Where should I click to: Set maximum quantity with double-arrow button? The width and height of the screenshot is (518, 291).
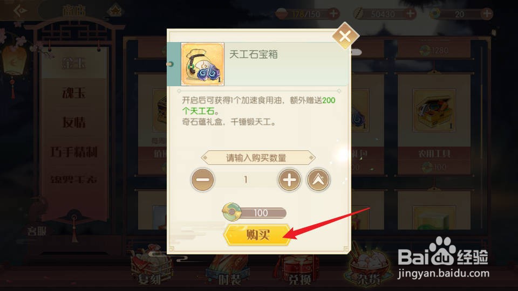318,180
